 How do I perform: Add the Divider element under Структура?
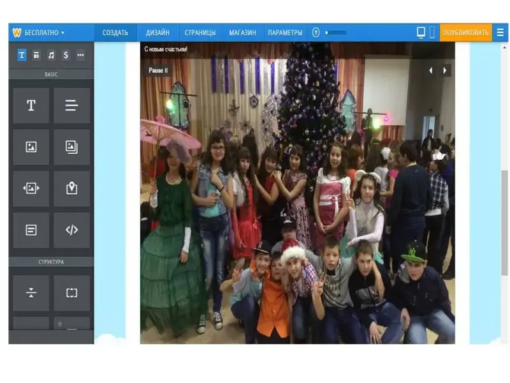pos(31,293)
